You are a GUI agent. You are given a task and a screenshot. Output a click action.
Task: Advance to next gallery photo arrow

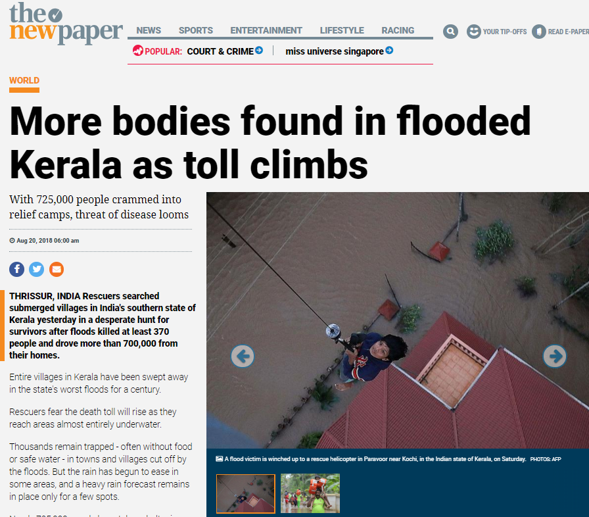click(555, 357)
